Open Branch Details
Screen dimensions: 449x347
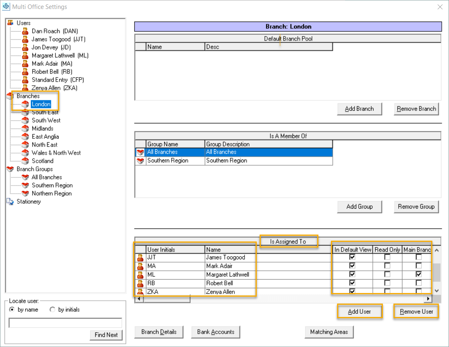pos(159,332)
